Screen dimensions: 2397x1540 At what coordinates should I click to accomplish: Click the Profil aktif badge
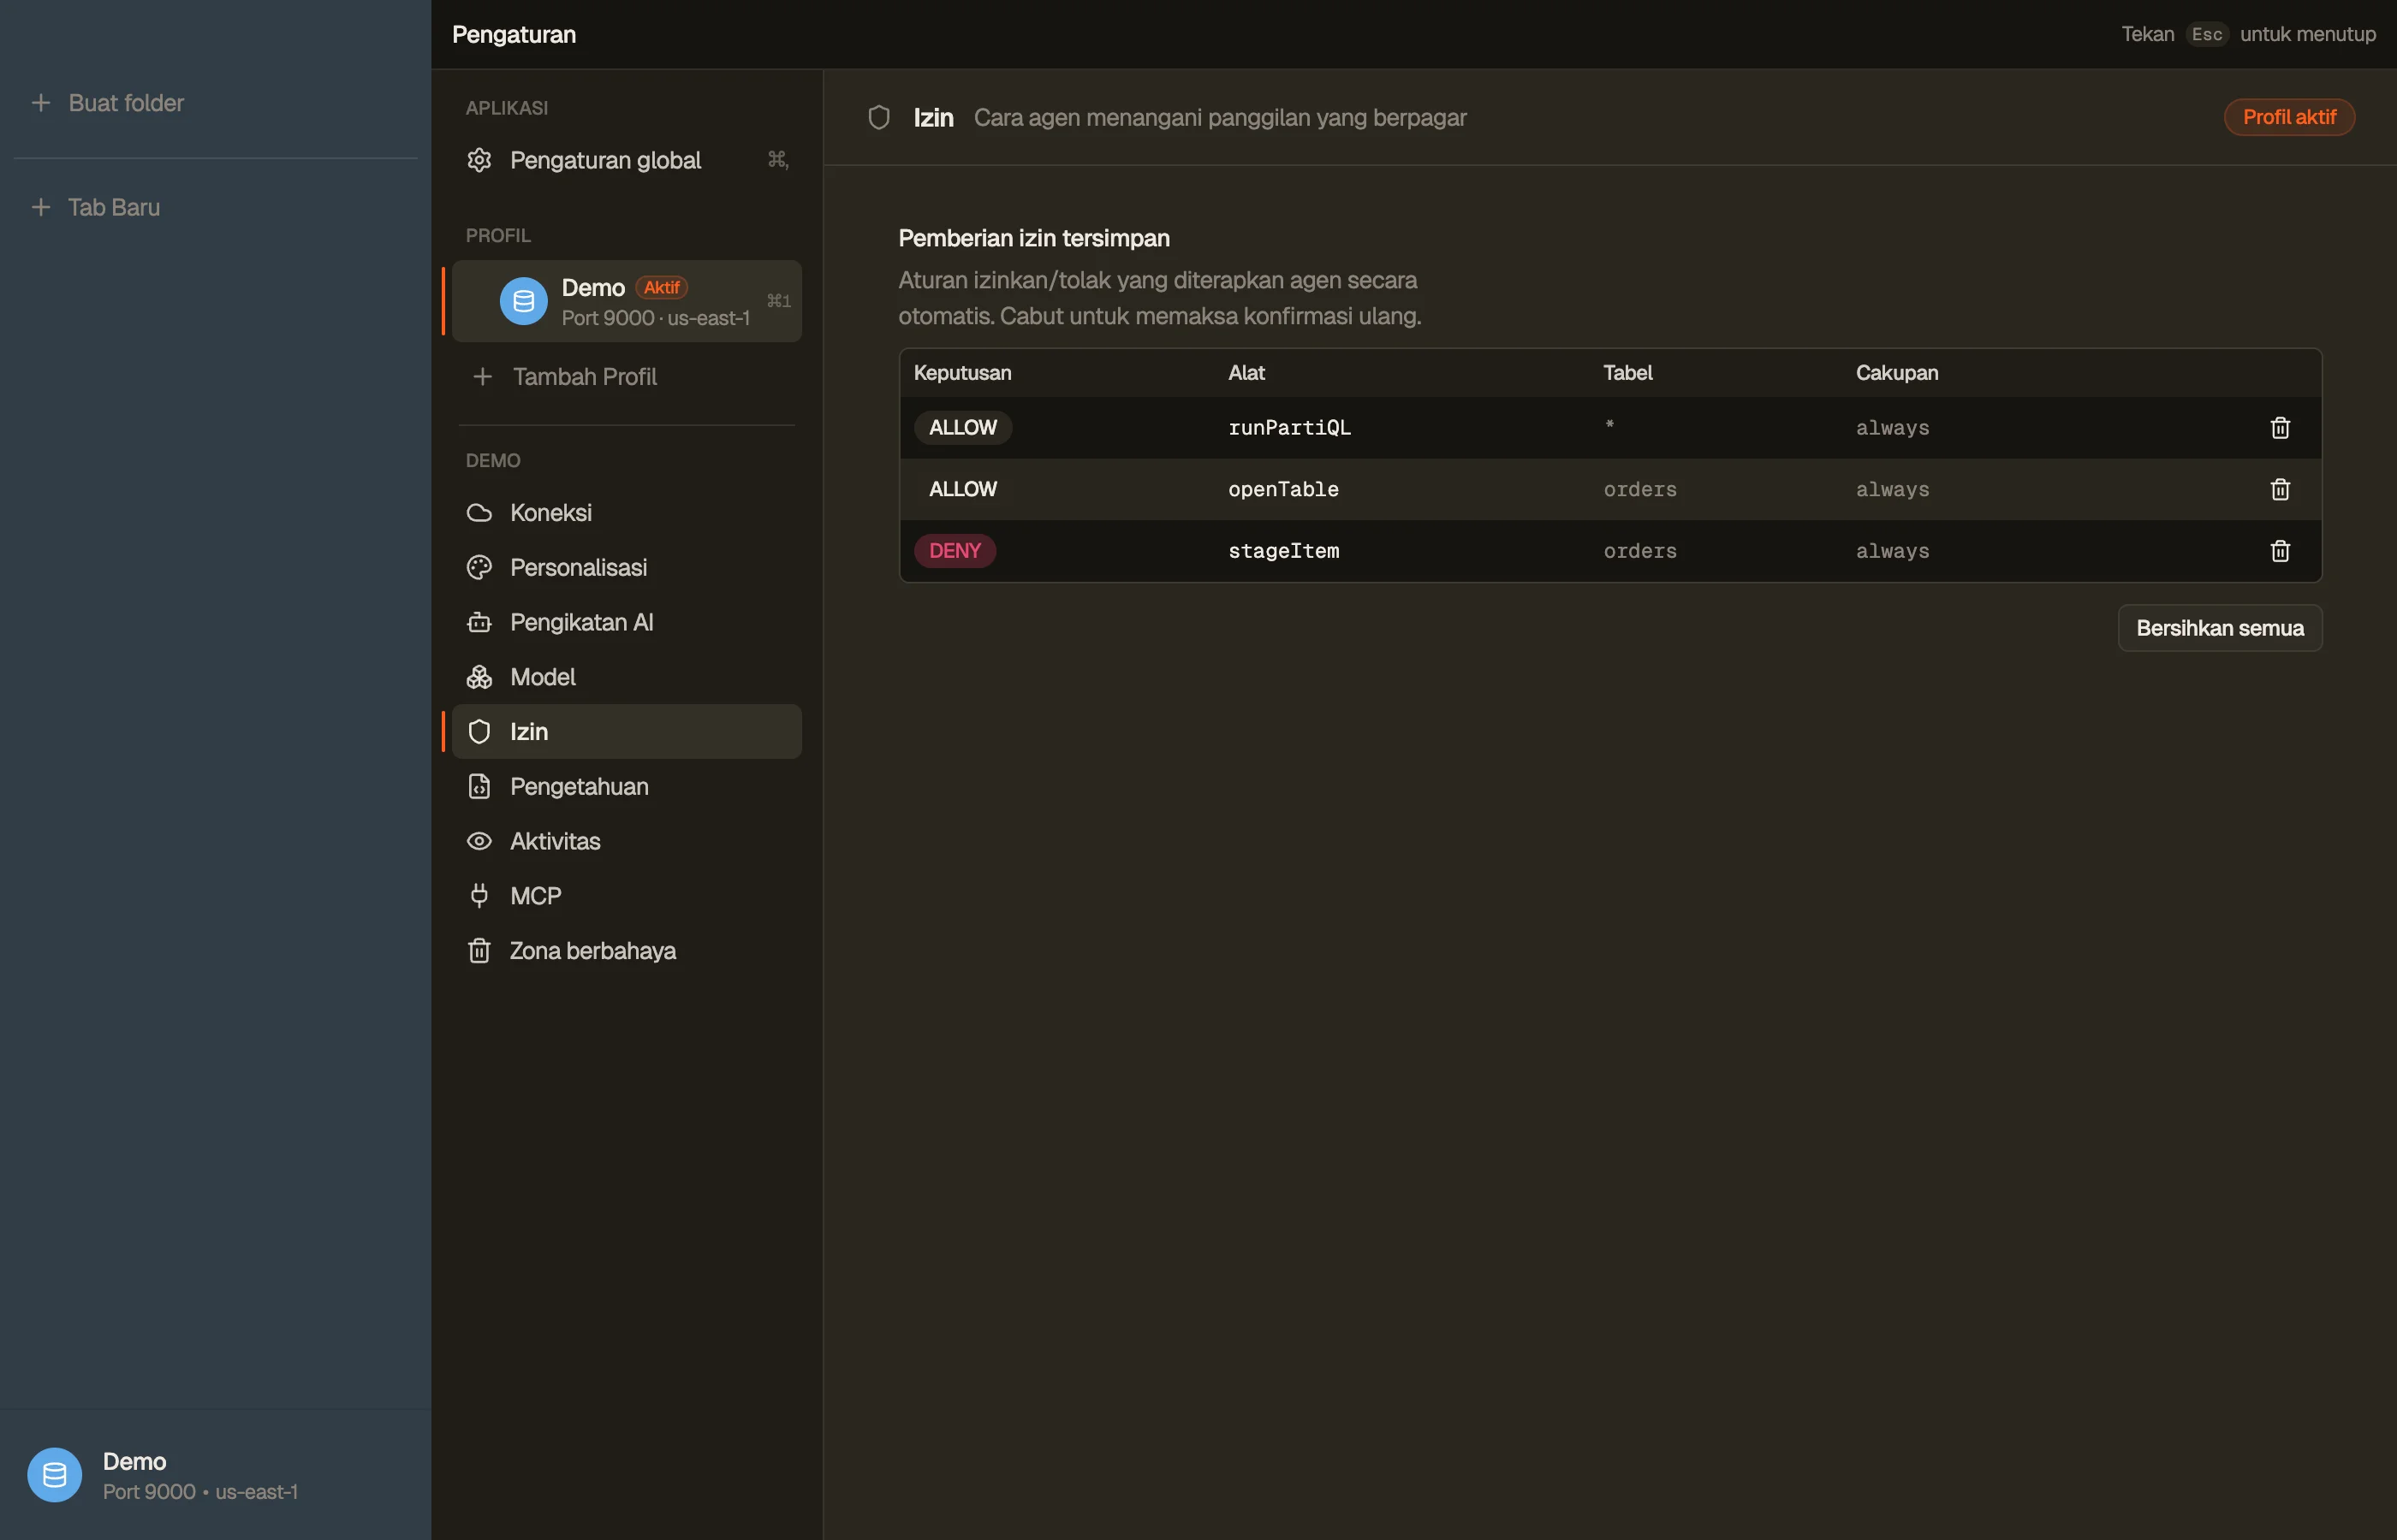[2289, 117]
